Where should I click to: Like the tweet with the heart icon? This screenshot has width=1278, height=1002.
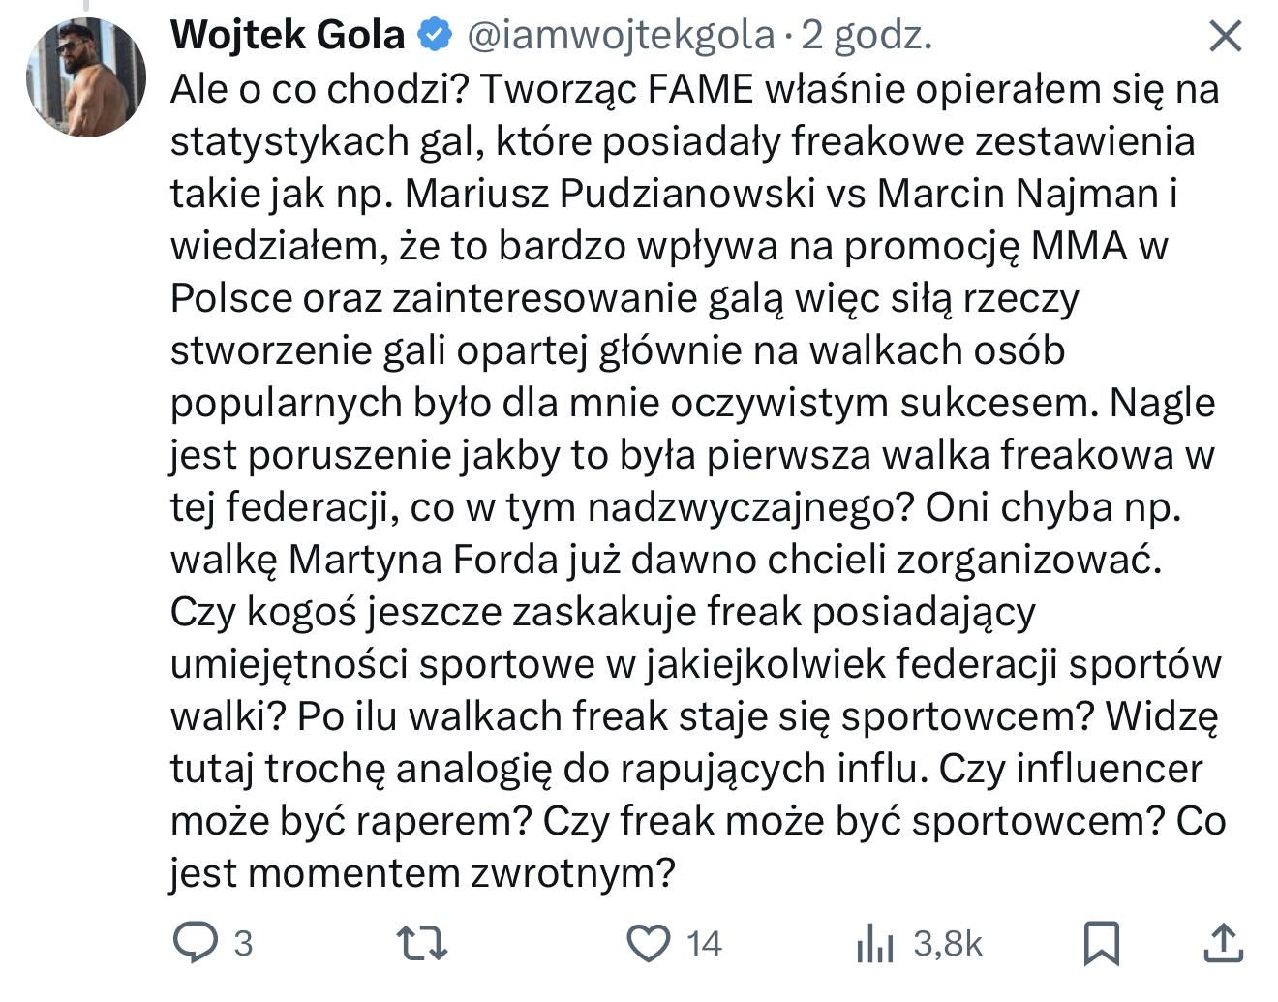pyautogui.click(x=649, y=943)
